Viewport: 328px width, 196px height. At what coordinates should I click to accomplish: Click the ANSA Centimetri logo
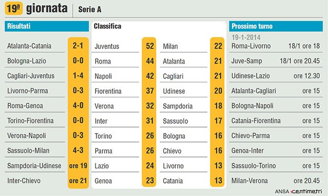(x=298, y=191)
